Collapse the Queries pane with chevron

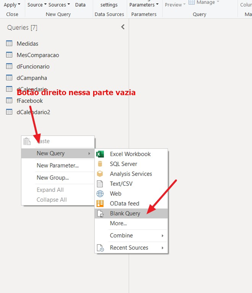(x=123, y=27)
